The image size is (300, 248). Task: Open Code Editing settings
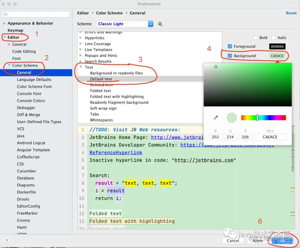24,51
